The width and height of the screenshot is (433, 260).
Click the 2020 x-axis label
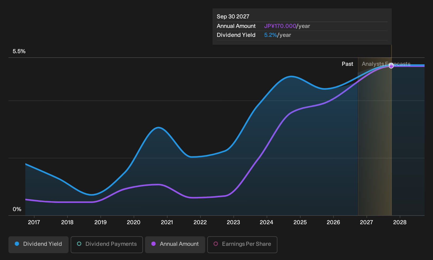(x=134, y=222)
